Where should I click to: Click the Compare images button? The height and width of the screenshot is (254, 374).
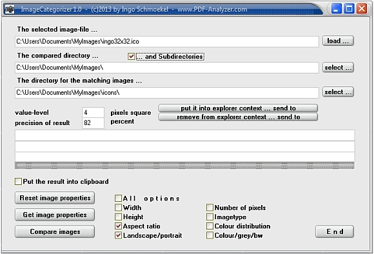[x=55, y=231]
